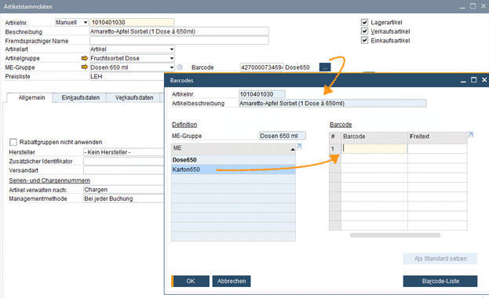Click ME column header

click(233, 148)
